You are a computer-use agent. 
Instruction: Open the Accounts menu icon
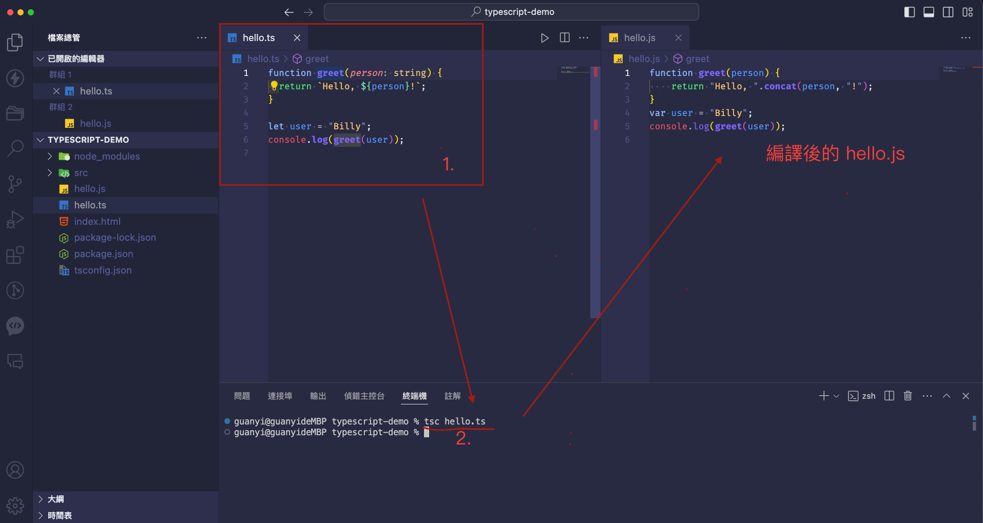15,470
